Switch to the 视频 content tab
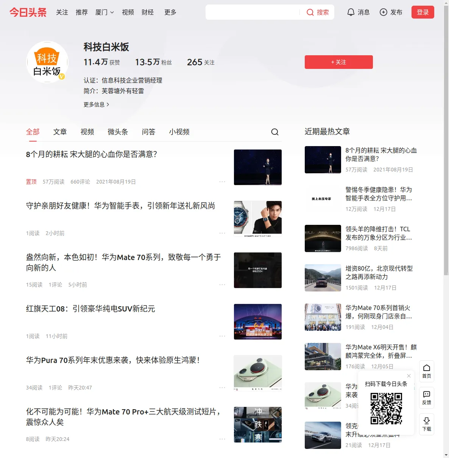The image size is (449, 458). tap(87, 132)
